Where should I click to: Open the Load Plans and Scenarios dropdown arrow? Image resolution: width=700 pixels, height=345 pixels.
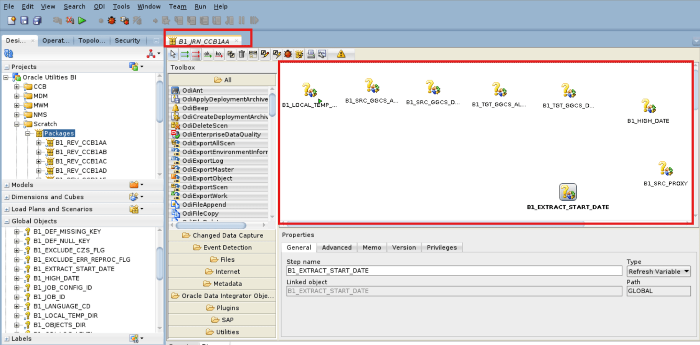click(142, 209)
